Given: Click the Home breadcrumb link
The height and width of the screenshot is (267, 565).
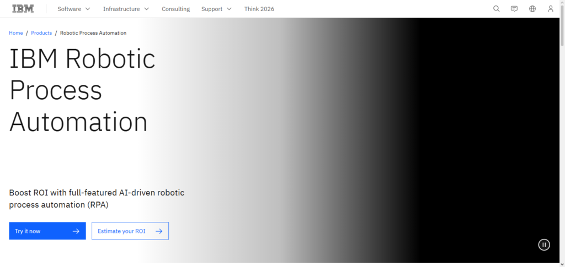Looking at the screenshot, I should [16, 33].
